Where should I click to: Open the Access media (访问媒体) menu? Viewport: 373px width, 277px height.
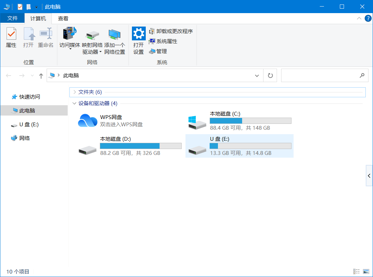[x=70, y=38]
